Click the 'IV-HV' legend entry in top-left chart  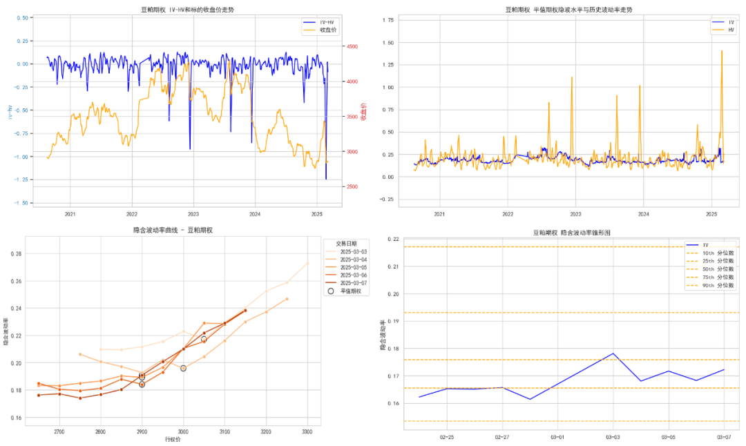tap(318, 22)
